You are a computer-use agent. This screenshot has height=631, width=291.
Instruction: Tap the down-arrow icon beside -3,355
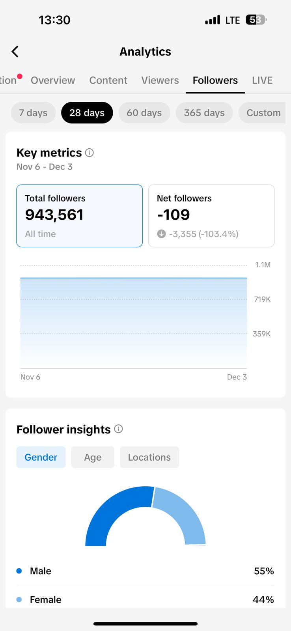tap(161, 234)
